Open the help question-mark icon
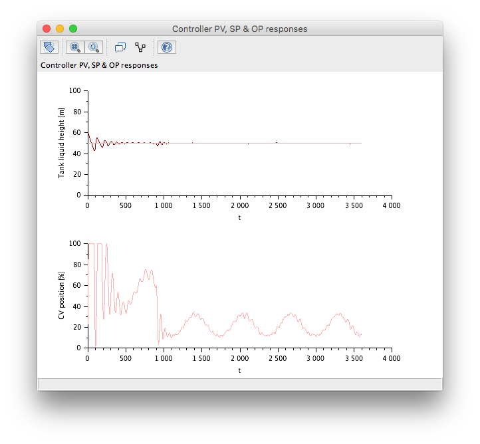This screenshot has height=444, width=480. coord(166,47)
